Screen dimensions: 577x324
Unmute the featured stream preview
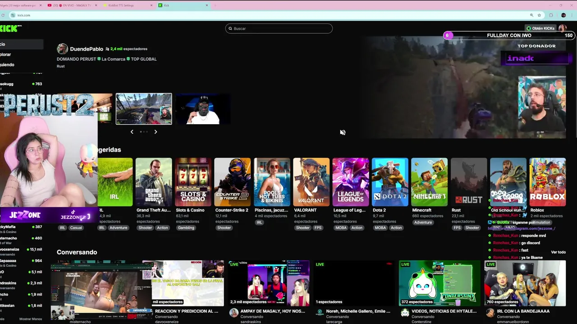tap(343, 132)
